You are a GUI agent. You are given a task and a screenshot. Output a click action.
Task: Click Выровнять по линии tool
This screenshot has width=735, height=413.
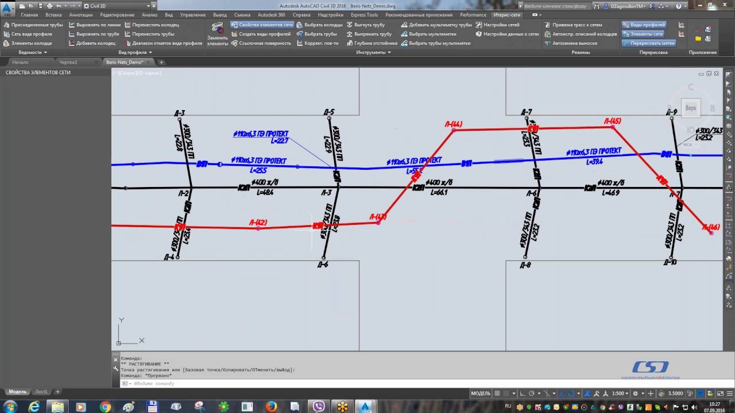pos(94,25)
